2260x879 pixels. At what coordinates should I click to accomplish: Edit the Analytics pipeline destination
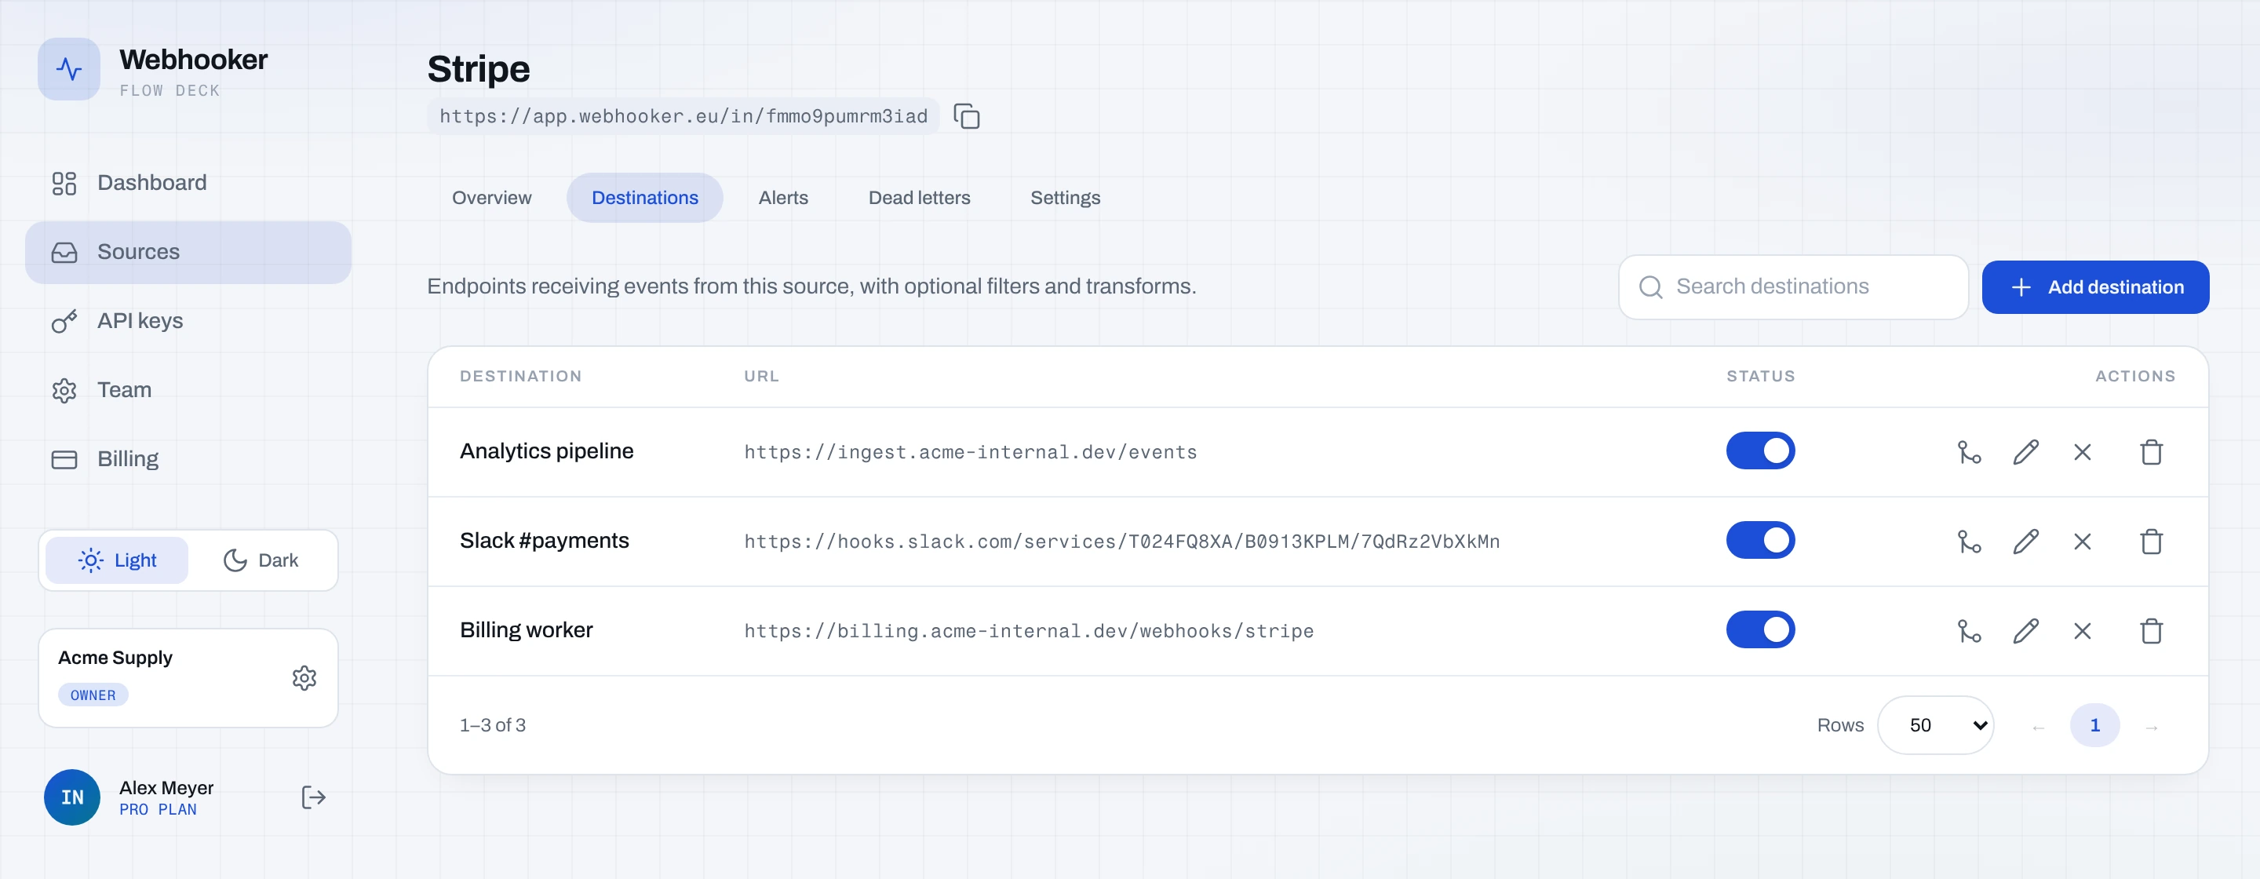(x=2025, y=452)
